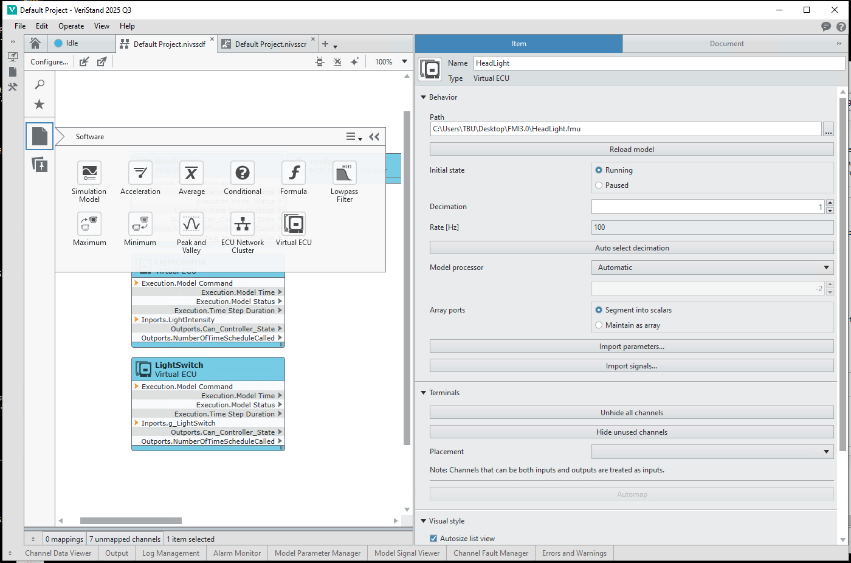The width and height of the screenshot is (851, 563).
Task: Pick the Virtual ECU palette item
Action: pyautogui.click(x=294, y=224)
